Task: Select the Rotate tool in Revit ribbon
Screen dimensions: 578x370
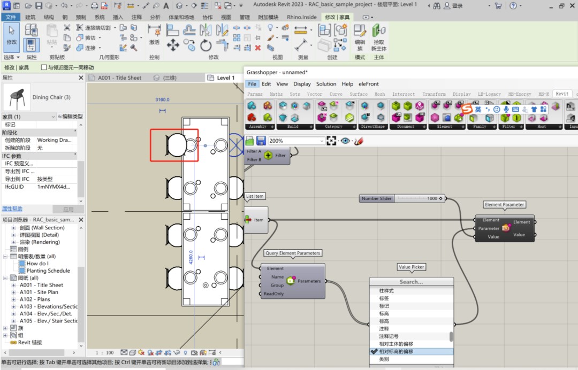Action: tap(206, 45)
